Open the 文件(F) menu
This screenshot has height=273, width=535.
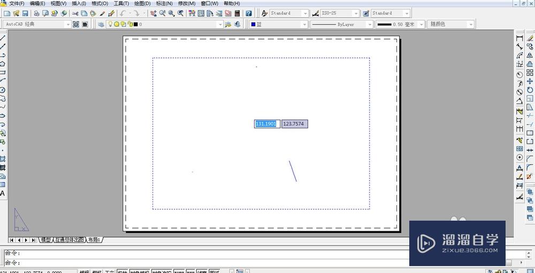coord(17,3)
